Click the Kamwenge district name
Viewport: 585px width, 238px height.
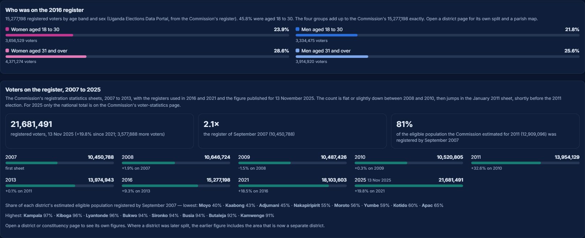[252, 216]
